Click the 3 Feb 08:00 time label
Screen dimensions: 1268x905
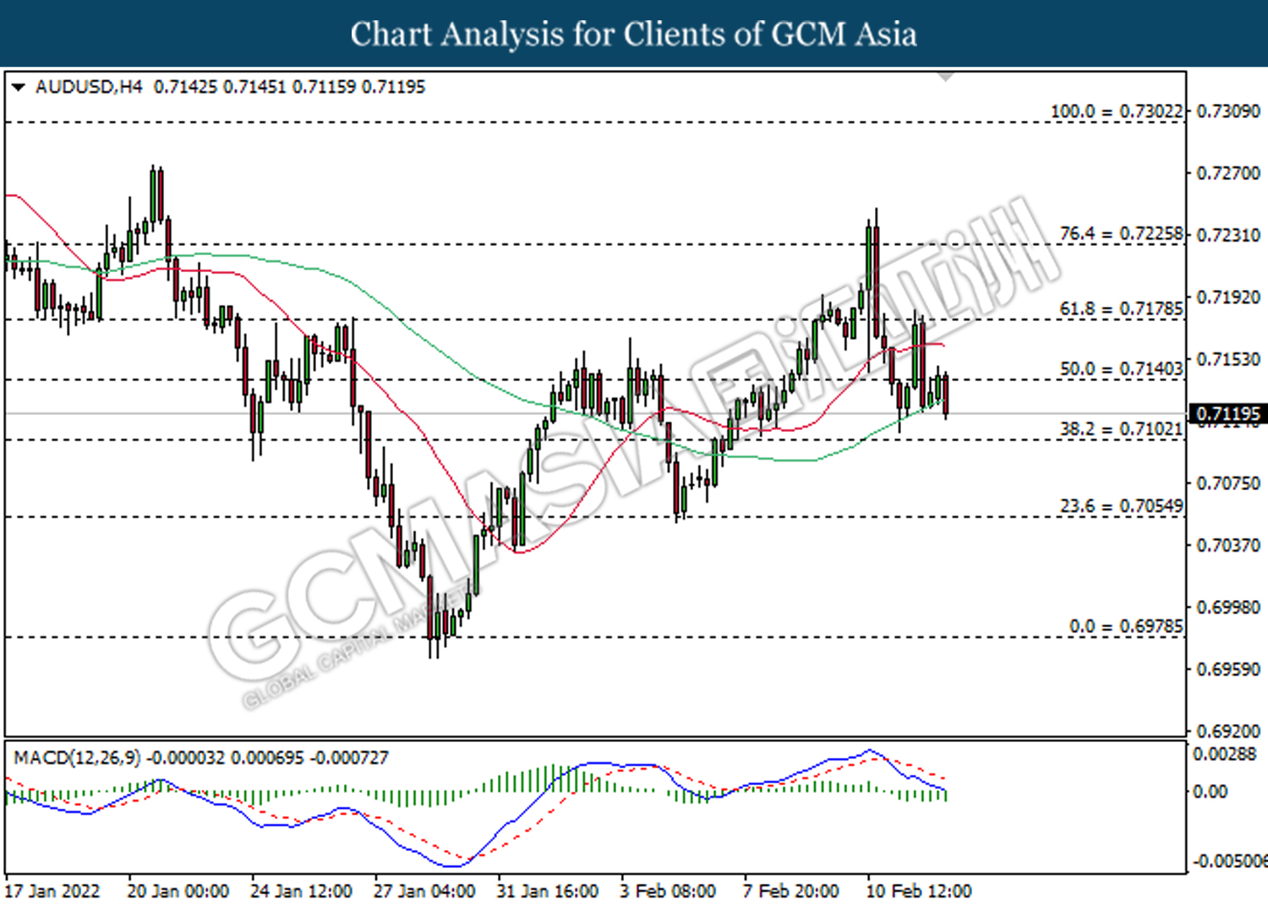(668, 891)
